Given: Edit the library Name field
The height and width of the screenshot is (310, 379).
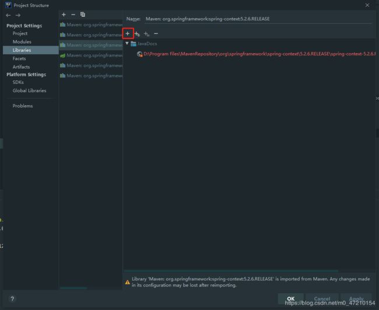Looking at the screenshot, I should [258, 19].
